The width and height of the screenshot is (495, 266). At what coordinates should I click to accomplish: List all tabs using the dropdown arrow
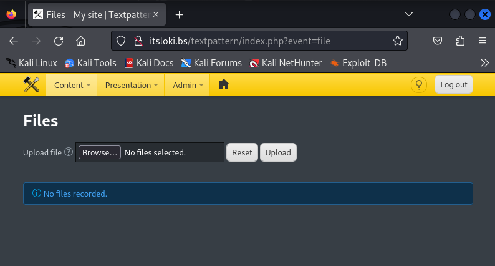409,14
